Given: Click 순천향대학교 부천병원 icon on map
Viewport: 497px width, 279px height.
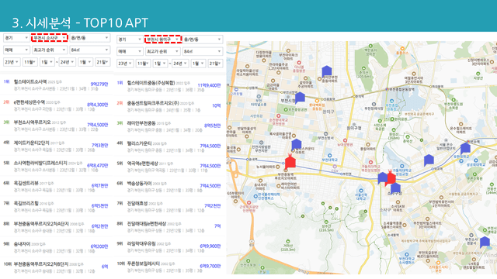Looking at the screenshot, I should pyautogui.click(x=278, y=116).
